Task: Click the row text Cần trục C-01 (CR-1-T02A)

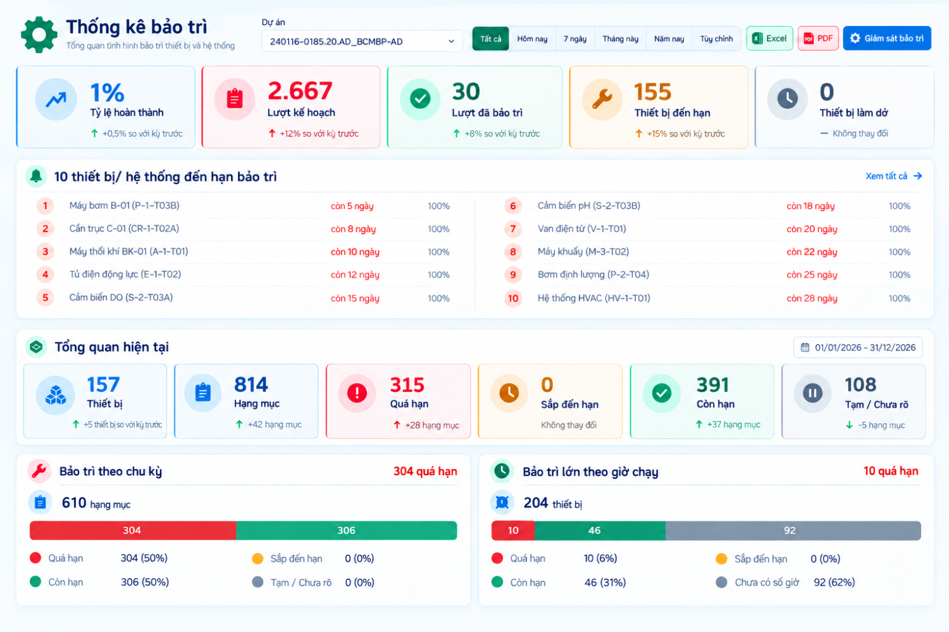Action: pos(124,229)
